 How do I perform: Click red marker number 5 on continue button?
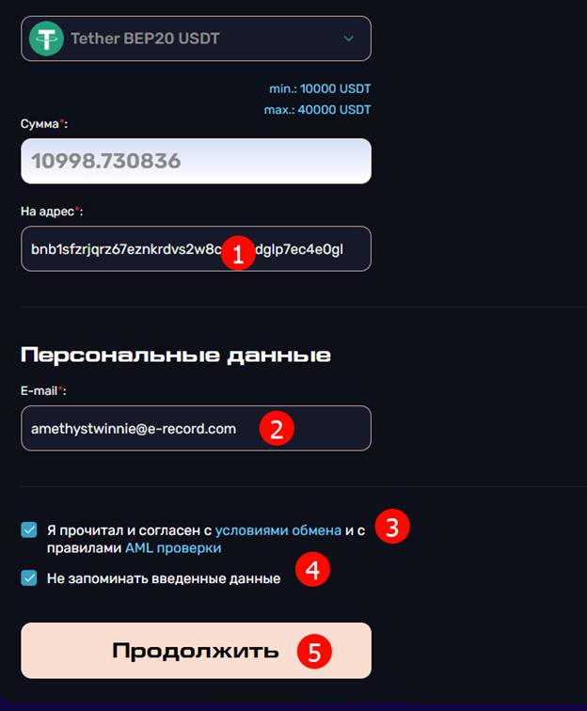[314, 651]
